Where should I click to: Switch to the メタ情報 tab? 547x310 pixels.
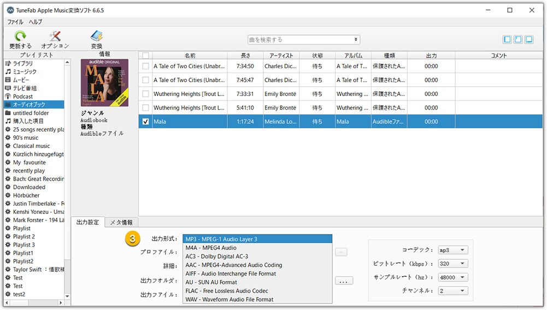(x=121, y=222)
